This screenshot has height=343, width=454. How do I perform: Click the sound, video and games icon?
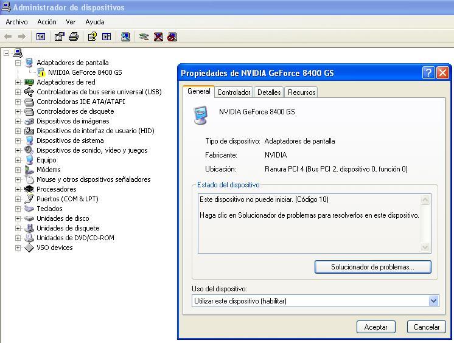(29, 150)
